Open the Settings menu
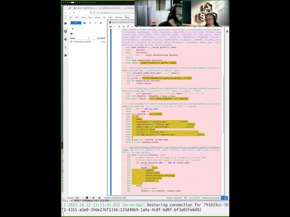The height and width of the screenshot is (217, 290). 119,17
